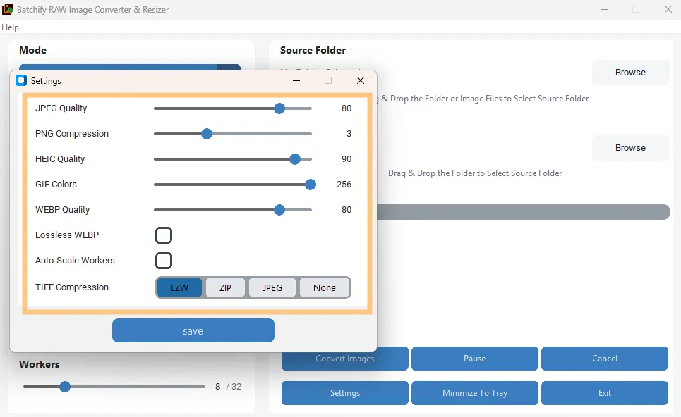681x417 pixels.
Task: Select None for TIFF compression
Action: pyautogui.click(x=324, y=287)
